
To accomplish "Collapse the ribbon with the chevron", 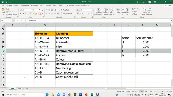I will pyautogui.click(x=171, y=17).
